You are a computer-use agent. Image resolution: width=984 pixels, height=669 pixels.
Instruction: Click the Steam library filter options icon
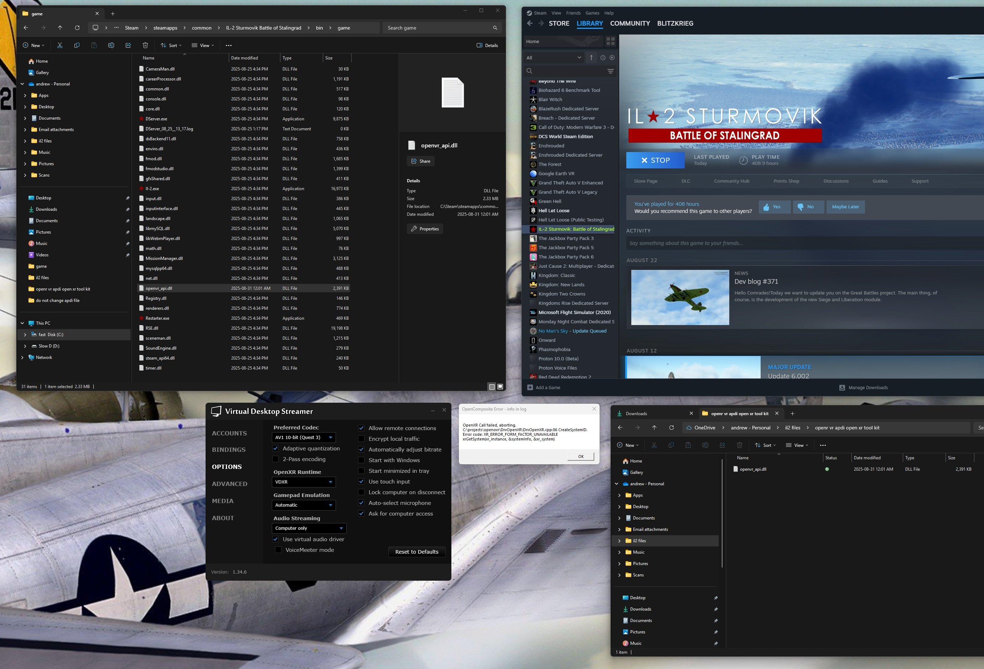(610, 71)
